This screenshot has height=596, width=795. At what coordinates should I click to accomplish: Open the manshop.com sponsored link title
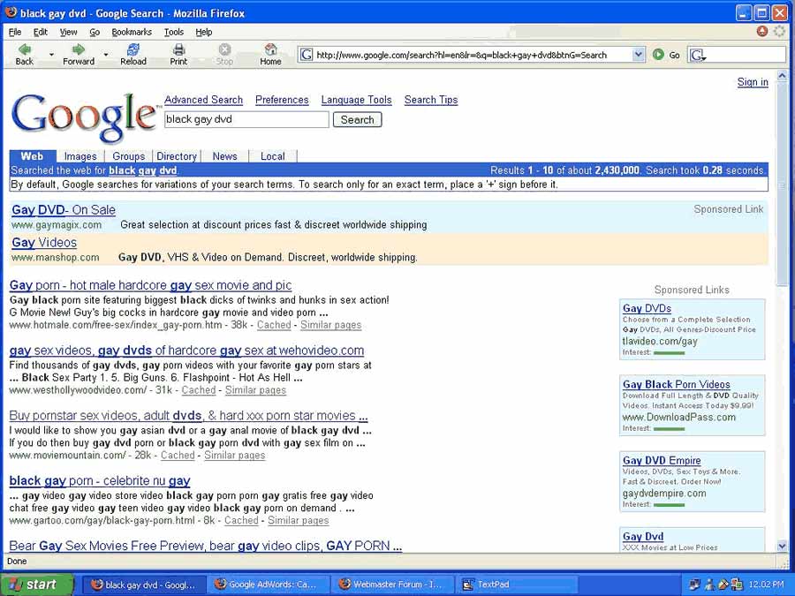[44, 242]
